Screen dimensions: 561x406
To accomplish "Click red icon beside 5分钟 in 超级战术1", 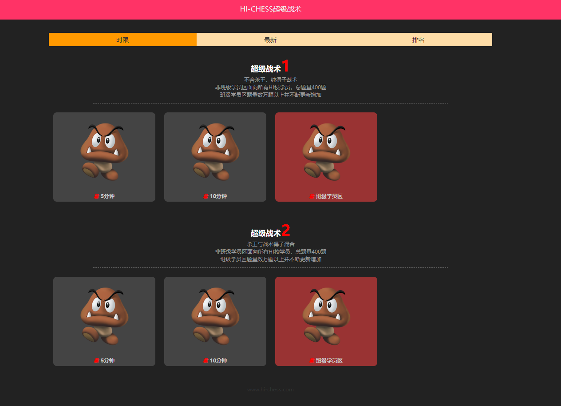I will pos(97,196).
